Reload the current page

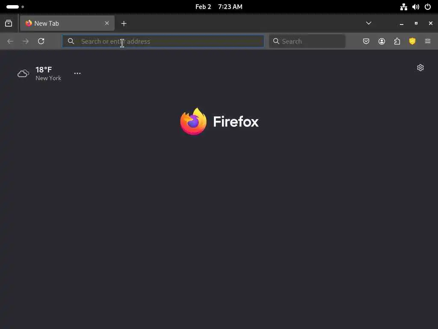click(41, 42)
